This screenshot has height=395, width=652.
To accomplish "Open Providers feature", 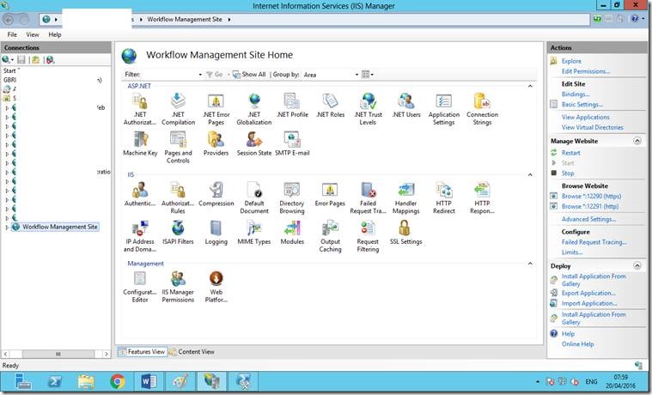I will point(216,143).
